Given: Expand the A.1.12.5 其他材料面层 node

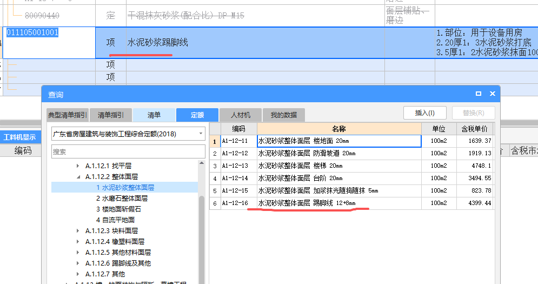Looking at the screenshot, I should [78, 253].
